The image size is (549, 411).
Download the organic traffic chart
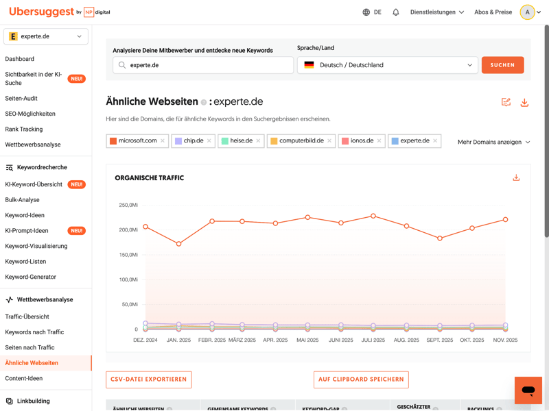pyautogui.click(x=516, y=178)
